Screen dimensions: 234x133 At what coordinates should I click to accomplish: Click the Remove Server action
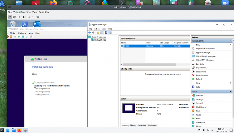tap(202, 75)
